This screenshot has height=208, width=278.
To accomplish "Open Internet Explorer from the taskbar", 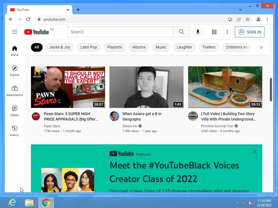I will tap(12, 203).
